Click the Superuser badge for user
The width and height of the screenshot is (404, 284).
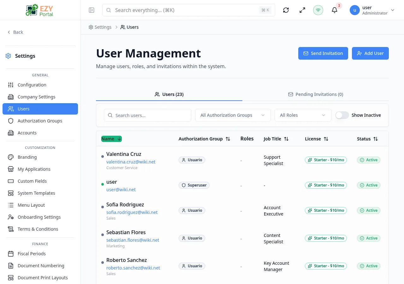click(194, 185)
